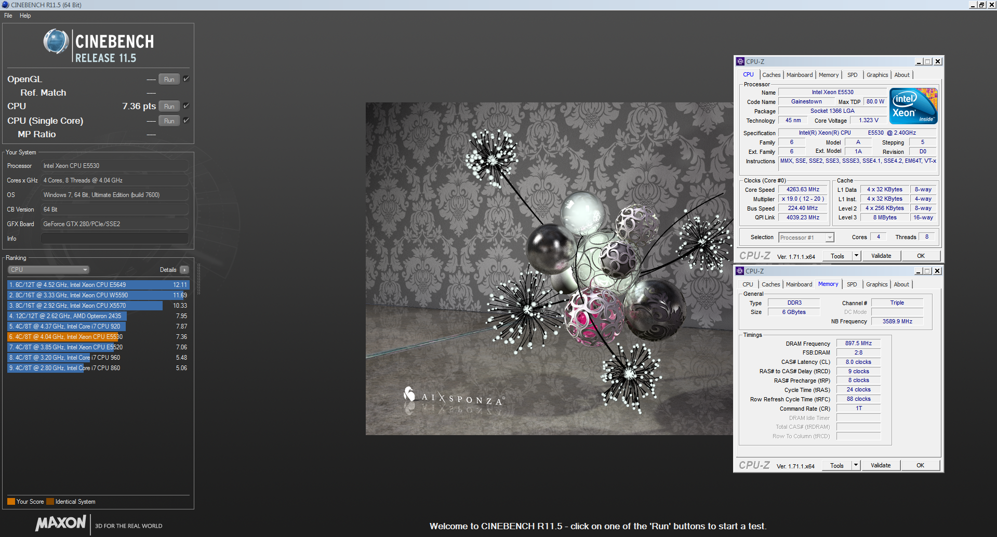The height and width of the screenshot is (537, 997).
Task: Open the Help menu
Action: click(25, 16)
